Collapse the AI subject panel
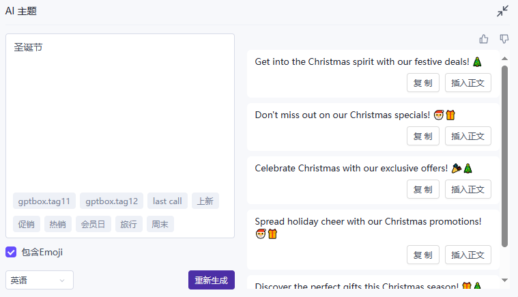 [503, 11]
